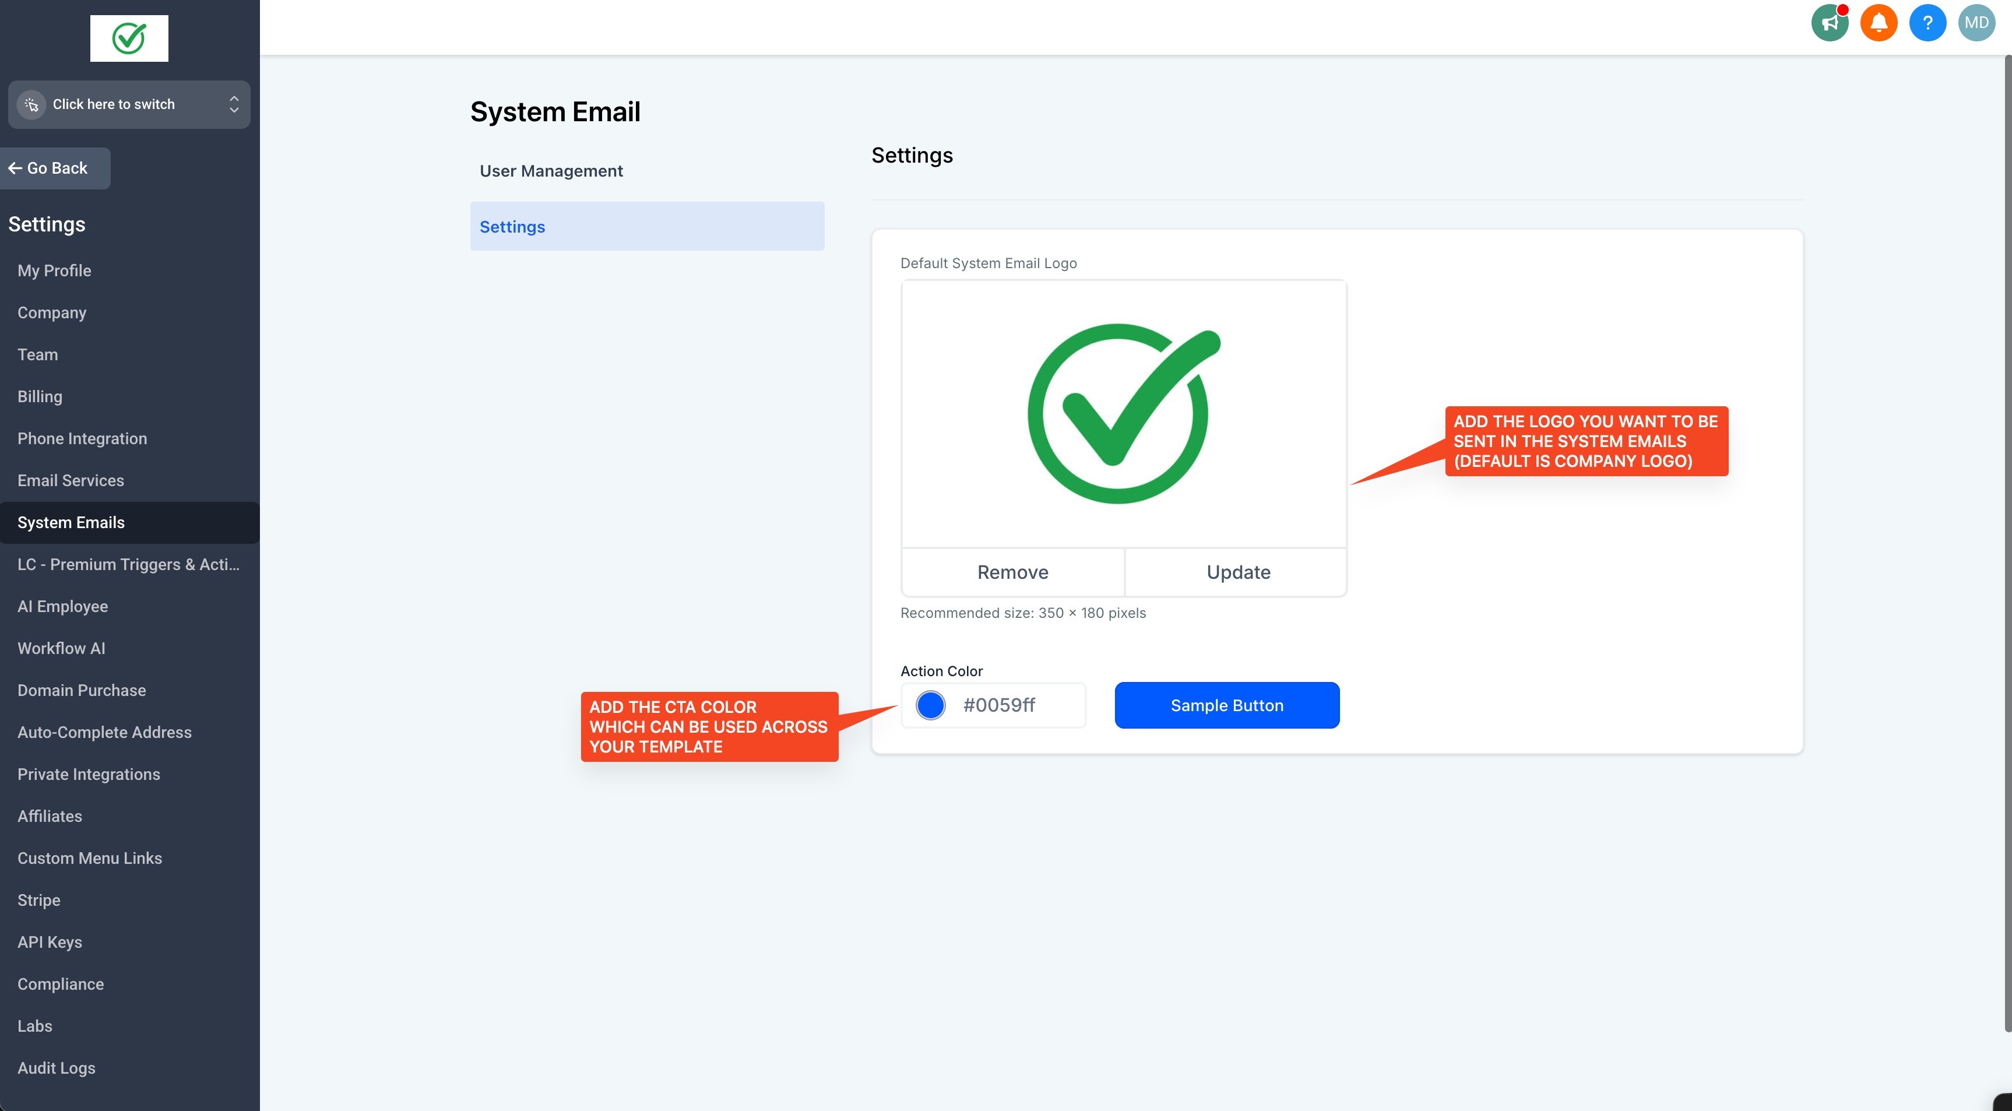The image size is (2012, 1111).
Task: Go to Phone Integration settings
Action: [x=82, y=438]
